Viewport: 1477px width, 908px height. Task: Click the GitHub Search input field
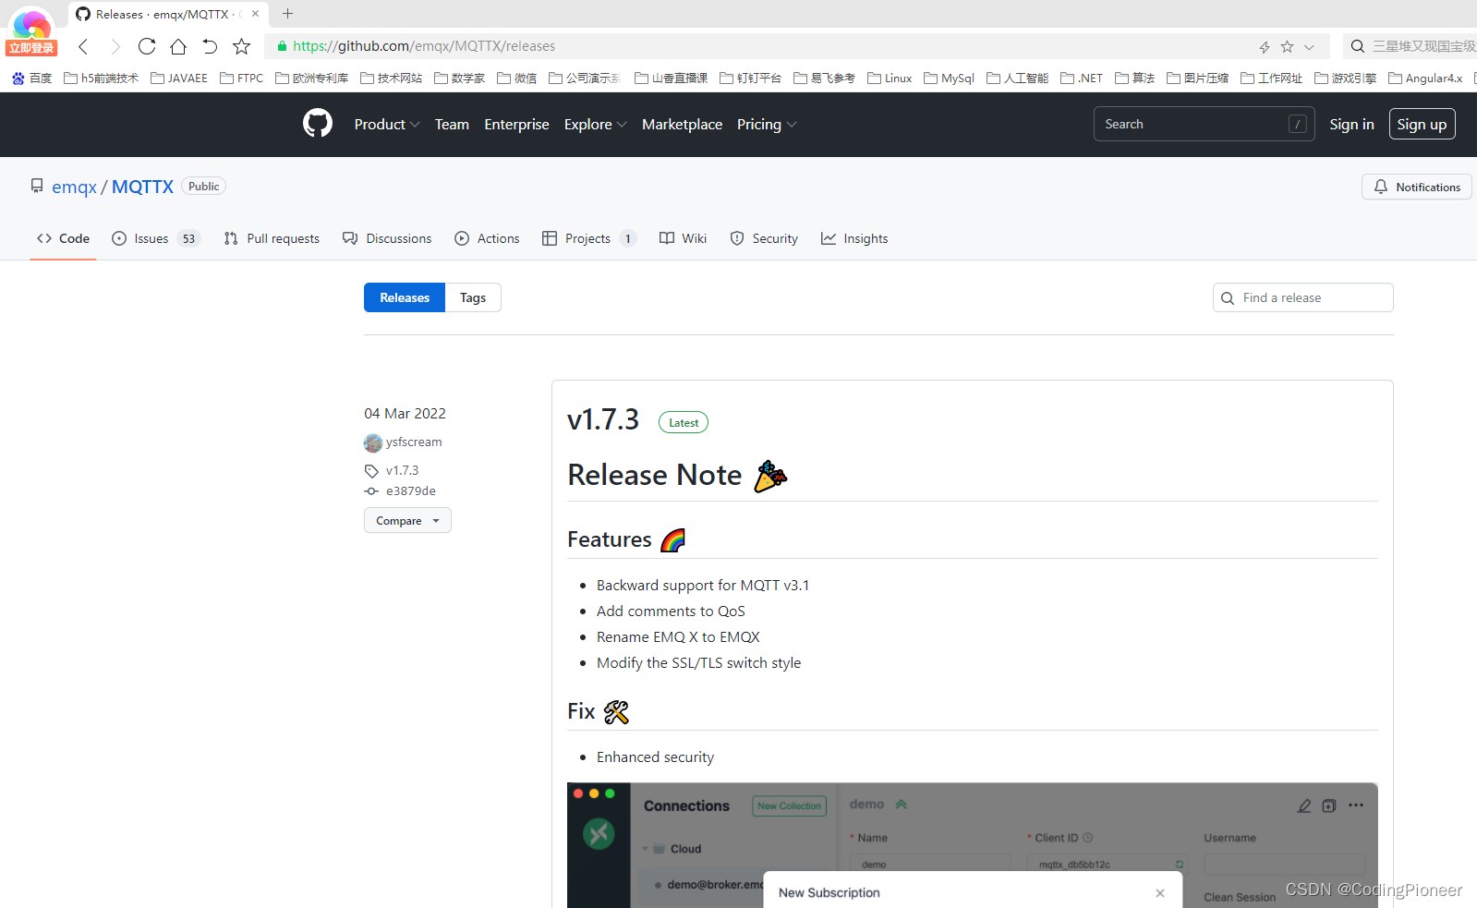click(1204, 124)
